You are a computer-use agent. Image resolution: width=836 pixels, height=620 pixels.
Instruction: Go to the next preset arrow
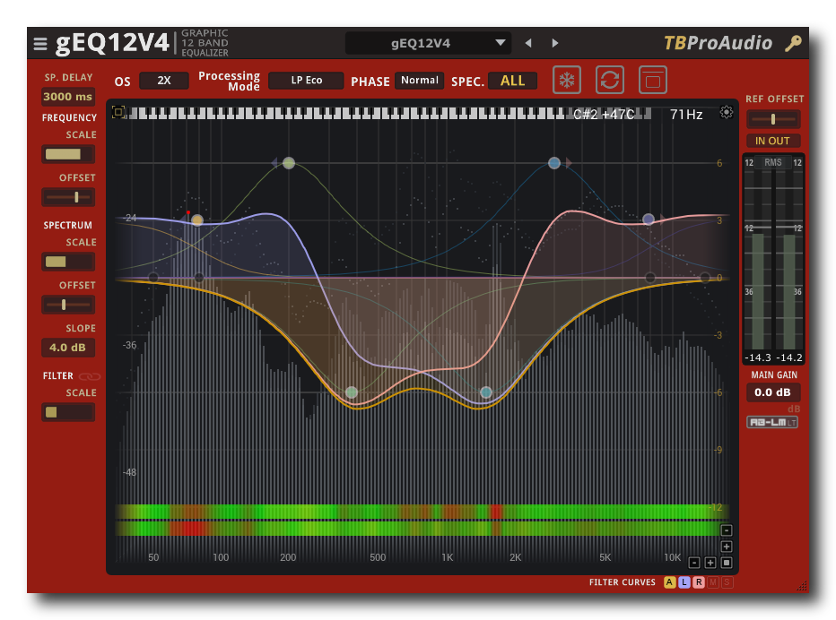[x=555, y=43]
